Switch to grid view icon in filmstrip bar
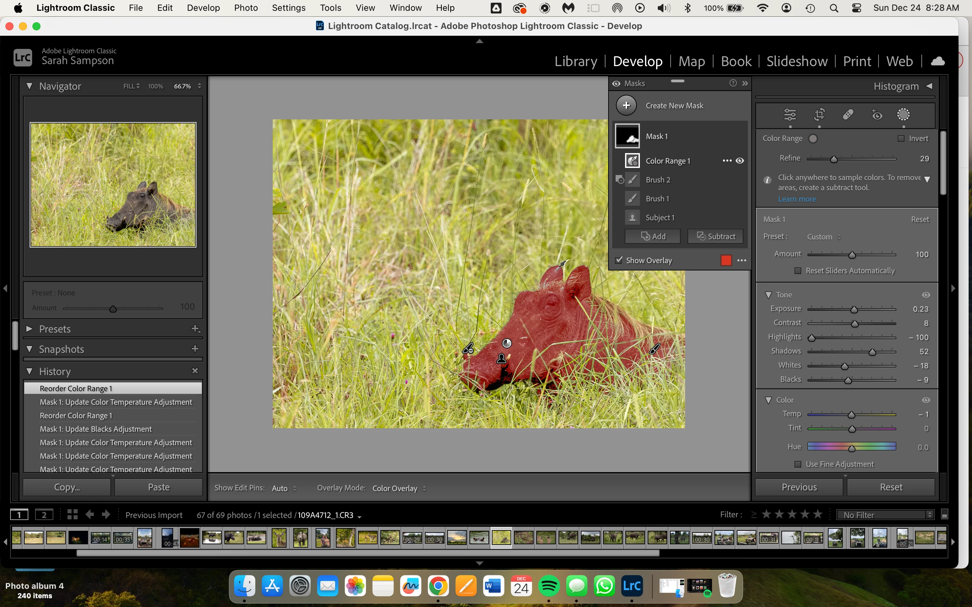This screenshot has height=607, width=972. 72,515
